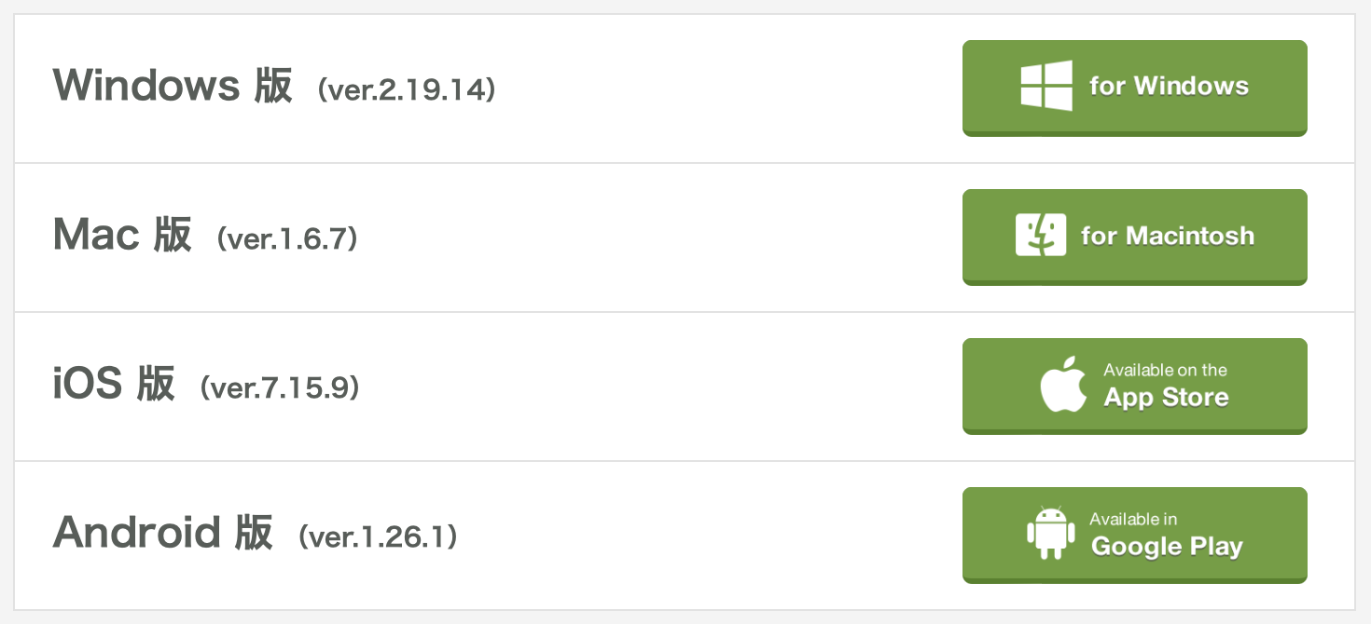Click the 'Available on the' text

pyautogui.click(x=1165, y=370)
